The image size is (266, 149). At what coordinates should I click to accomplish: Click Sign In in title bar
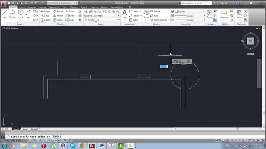[223, 3]
